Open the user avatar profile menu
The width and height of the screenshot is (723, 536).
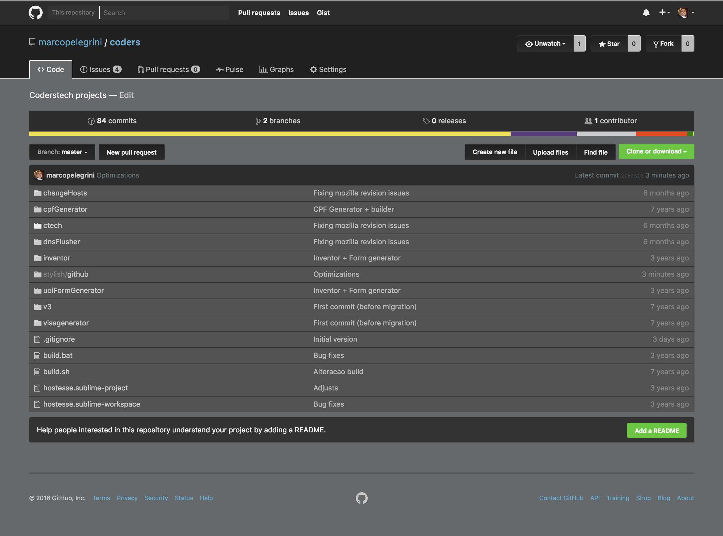pos(686,13)
